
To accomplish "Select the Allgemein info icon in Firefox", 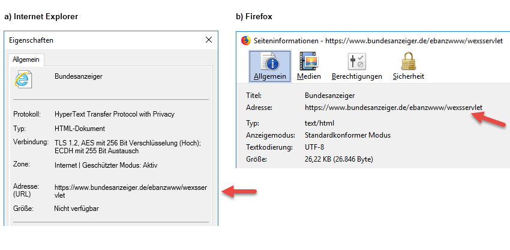I will click(x=270, y=66).
